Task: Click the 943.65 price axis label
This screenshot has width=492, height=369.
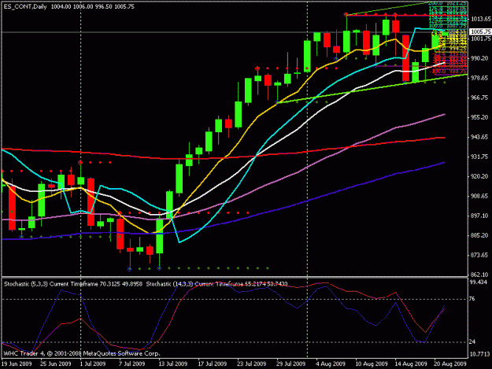Action: click(479, 137)
